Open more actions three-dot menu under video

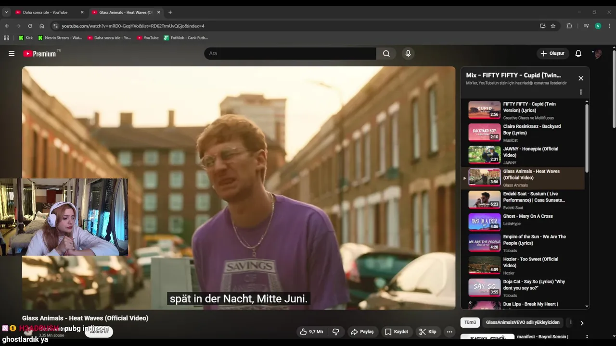[x=449, y=332]
